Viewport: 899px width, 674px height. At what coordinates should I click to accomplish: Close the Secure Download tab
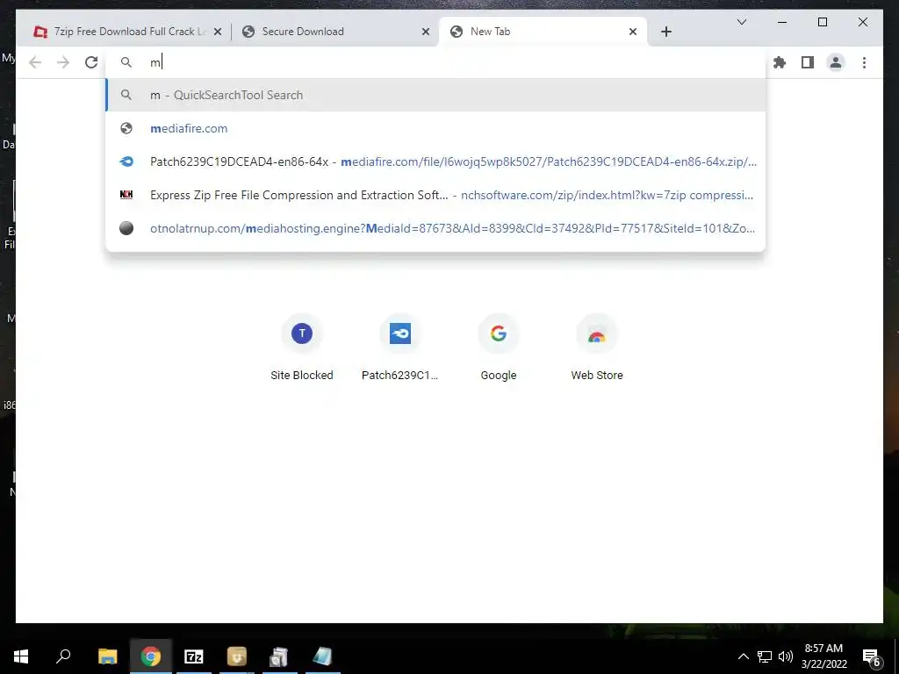pyautogui.click(x=426, y=32)
